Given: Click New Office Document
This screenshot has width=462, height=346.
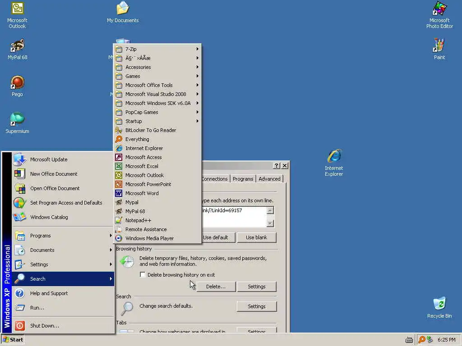Looking at the screenshot, I should [x=63, y=174].
